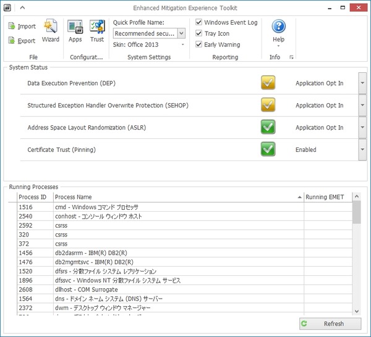Select the cmd process row

click(x=184, y=207)
